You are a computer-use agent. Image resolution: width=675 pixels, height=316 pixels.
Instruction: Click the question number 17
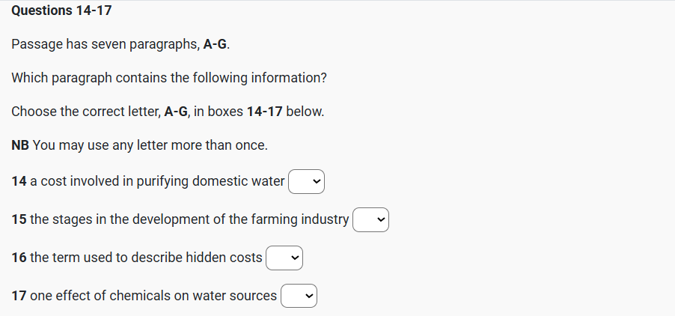[x=19, y=296]
